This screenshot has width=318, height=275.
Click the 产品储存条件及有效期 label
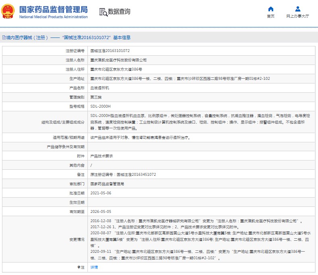click(x=66, y=147)
